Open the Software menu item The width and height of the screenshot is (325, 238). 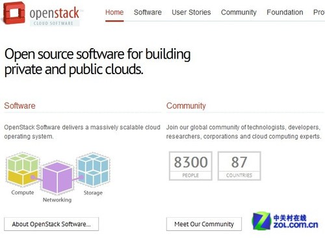click(148, 12)
